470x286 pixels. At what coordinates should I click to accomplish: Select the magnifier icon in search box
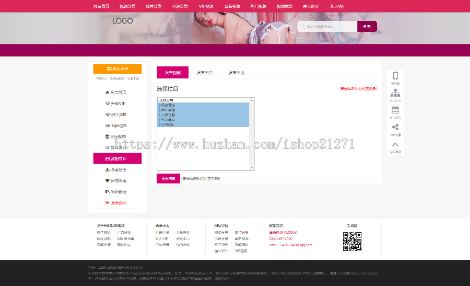tap(302, 27)
